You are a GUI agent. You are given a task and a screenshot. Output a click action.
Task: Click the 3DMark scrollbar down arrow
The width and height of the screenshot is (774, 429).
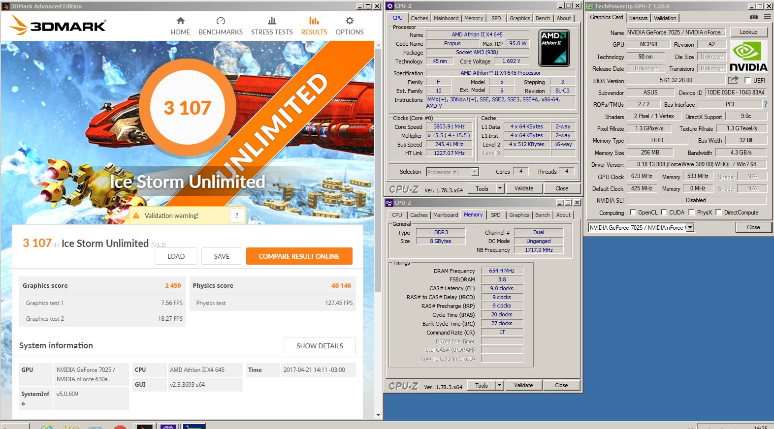pos(378,415)
